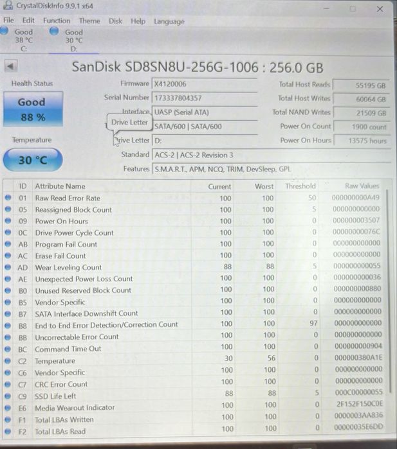Click the disk title SanDisk SD8SN8U-256G-1006
The height and width of the screenshot is (449, 397).
pos(165,67)
